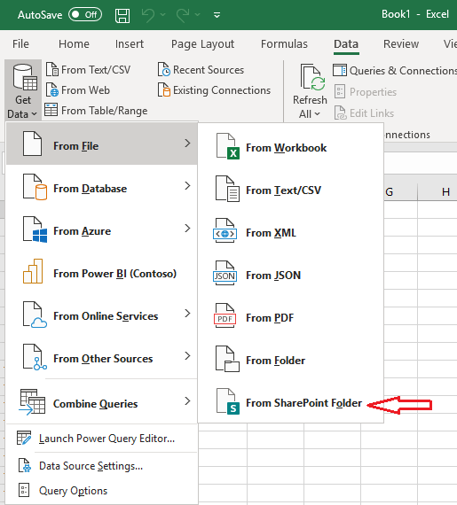Open Existing Connections
The width and height of the screenshot is (457, 505).
pyautogui.click(x=214, y=90)
